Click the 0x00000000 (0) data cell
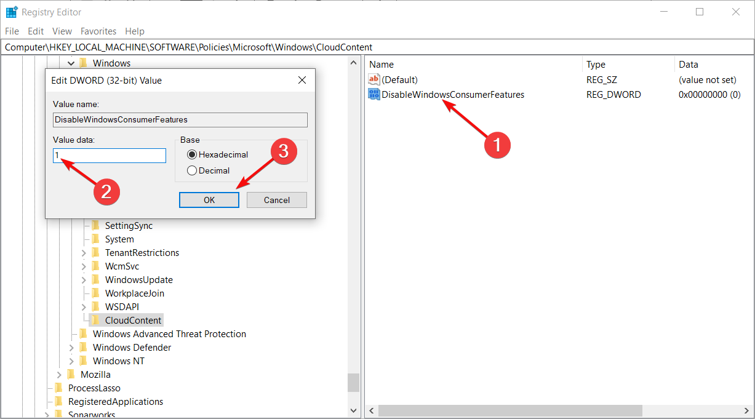 (x=709, y=94)
